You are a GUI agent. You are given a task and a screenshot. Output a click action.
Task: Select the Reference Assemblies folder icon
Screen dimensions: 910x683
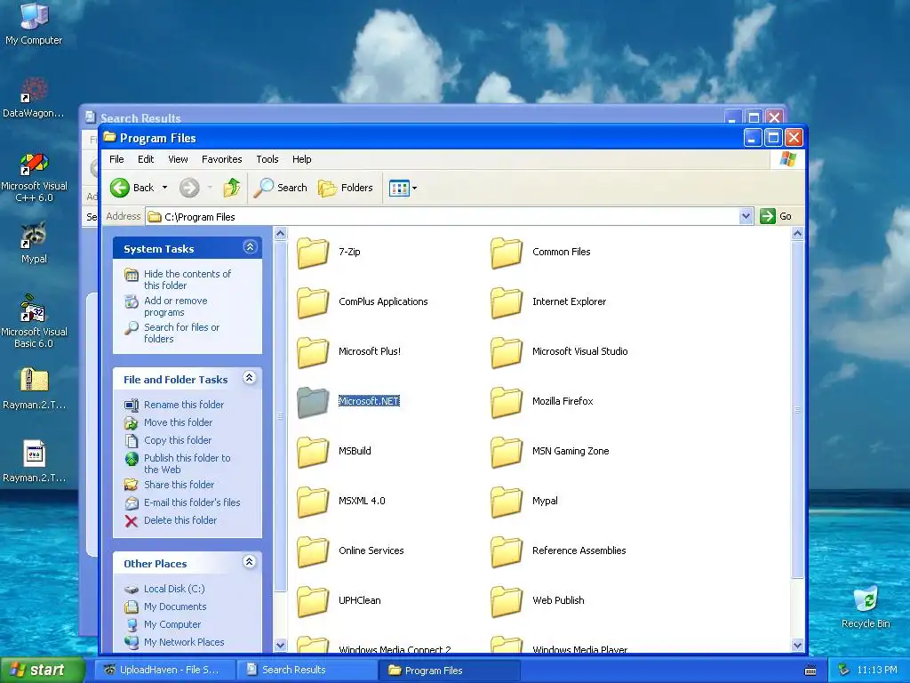pos(507,551)
